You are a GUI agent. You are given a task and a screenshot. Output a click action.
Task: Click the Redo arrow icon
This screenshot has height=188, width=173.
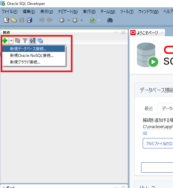(x=50, y=20)
